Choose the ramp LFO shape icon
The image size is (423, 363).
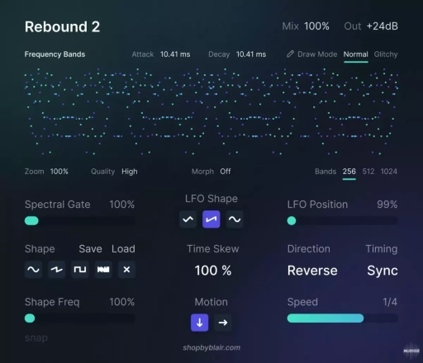pos(211,219)
